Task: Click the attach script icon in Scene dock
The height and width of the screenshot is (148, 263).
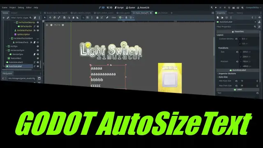Action: (x=35, y=18)
